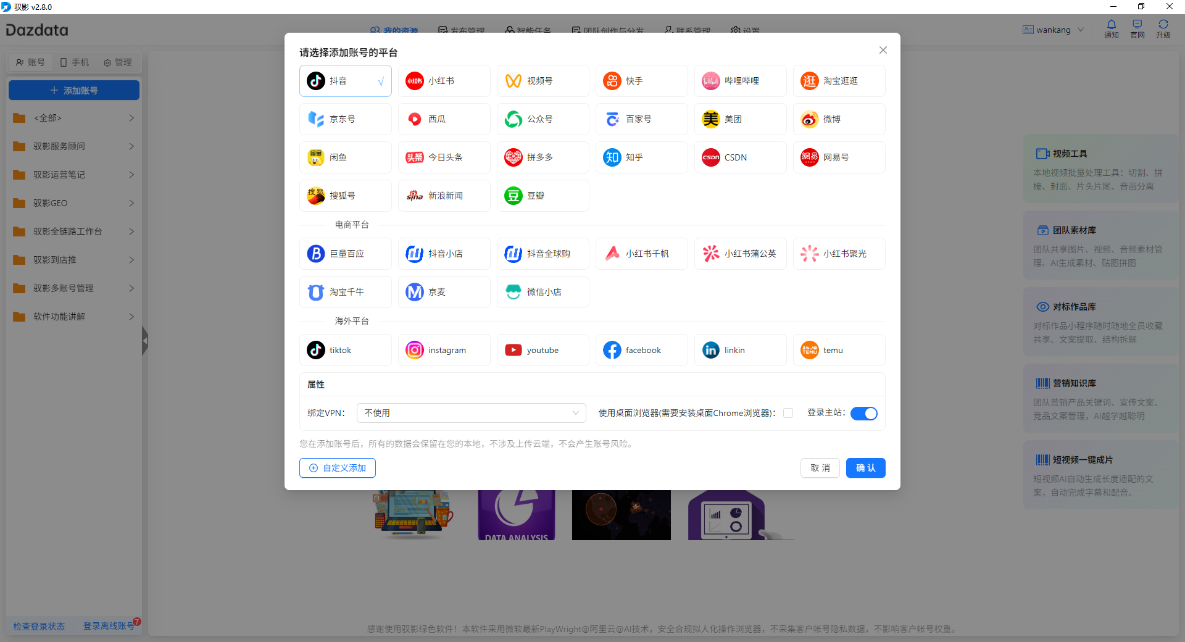This screenshot has width=1185, height=642.
Task: Select the 知乎 platform icon
Action: (612, 157)
